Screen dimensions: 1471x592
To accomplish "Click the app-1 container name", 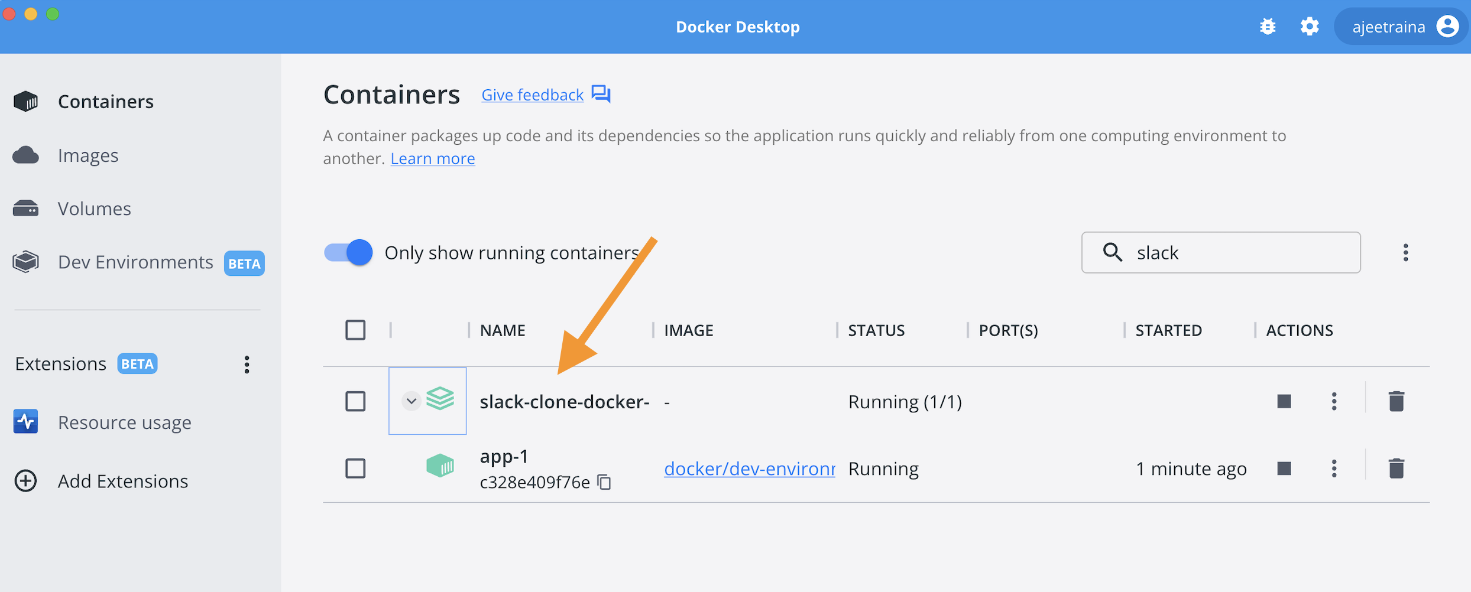I will click(x=504, y=456).
